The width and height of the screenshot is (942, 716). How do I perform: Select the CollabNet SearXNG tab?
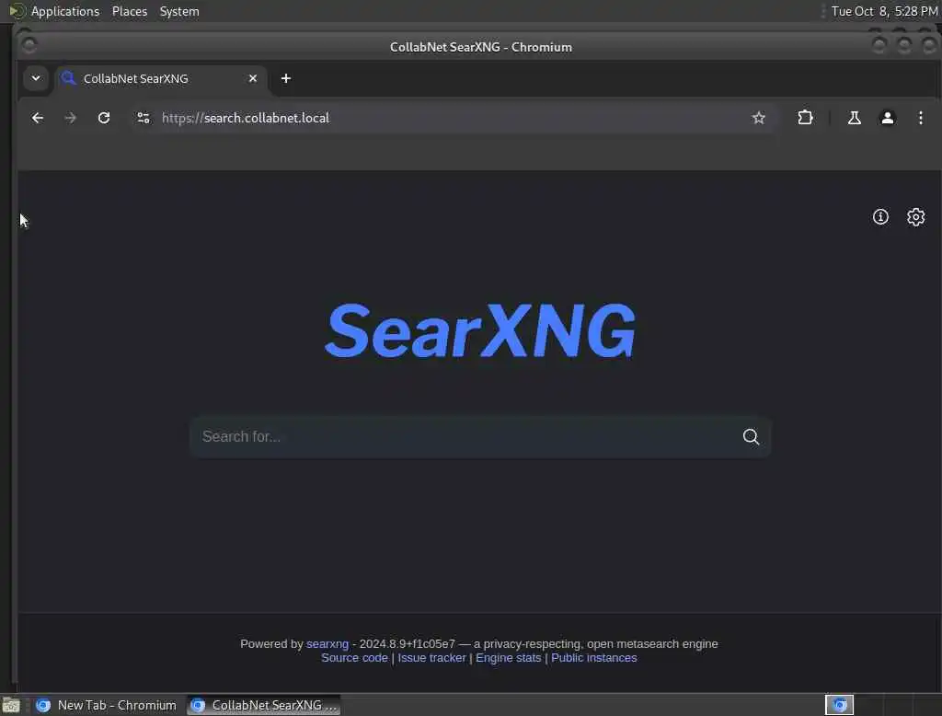(161, 79)
